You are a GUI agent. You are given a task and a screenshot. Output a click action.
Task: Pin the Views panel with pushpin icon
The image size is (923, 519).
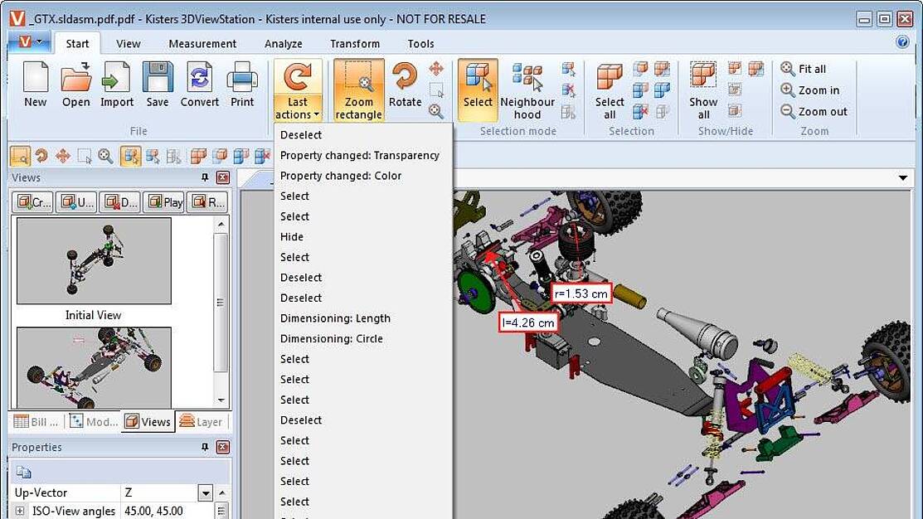click(205, 177)
